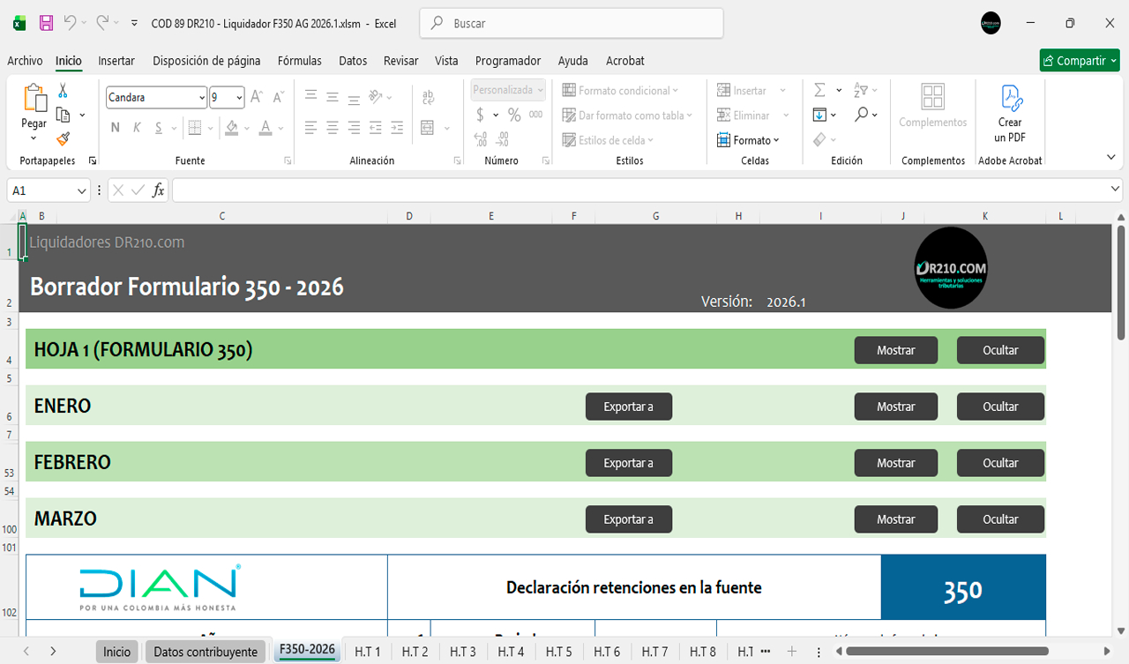Click the Fill down arrow icon

click(819, 115)
